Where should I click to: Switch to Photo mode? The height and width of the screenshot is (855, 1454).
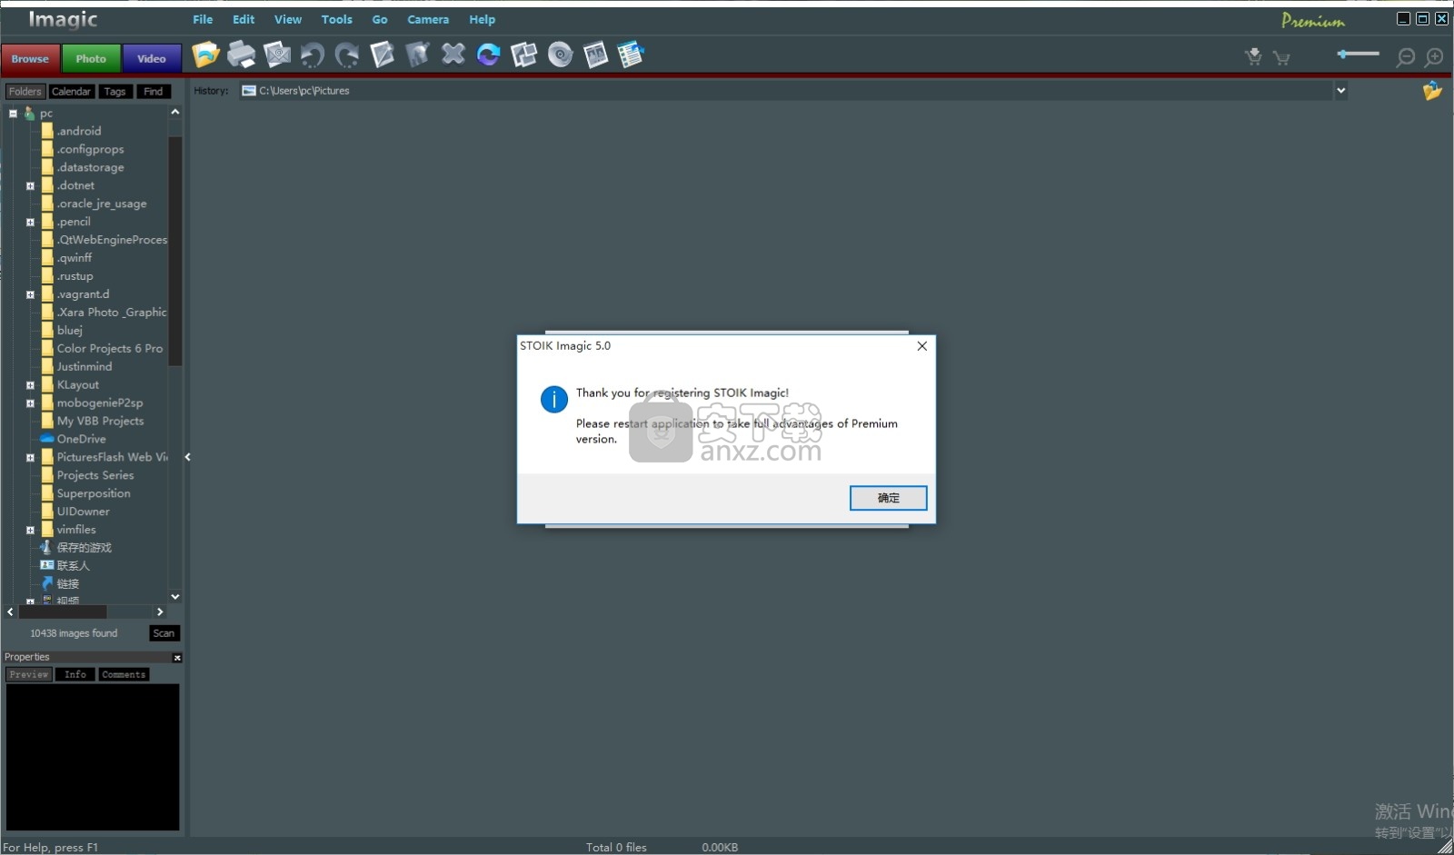(91, 58)
